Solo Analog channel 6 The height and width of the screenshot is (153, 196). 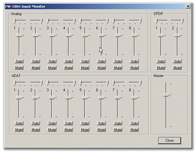pos(102,61)
